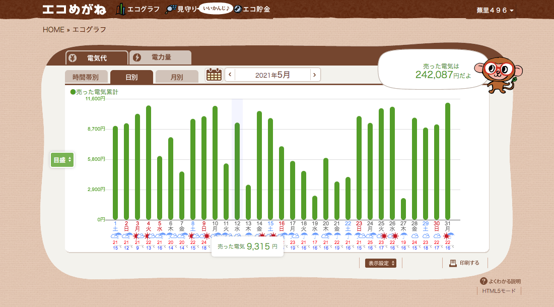Click the HTML5モード link
The image size is (554, 307).
(499, 291)
